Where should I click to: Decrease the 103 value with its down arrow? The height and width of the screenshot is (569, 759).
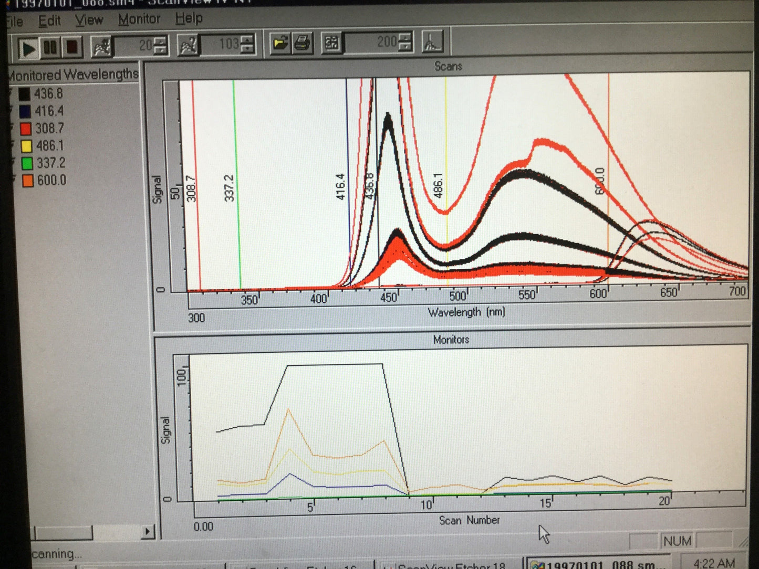[247, 48]
